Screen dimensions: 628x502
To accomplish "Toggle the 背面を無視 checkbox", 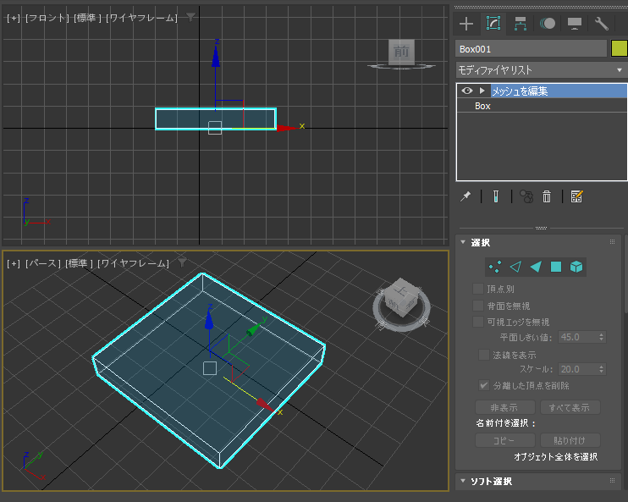I will pyautogui.click(x=478, y=306).
